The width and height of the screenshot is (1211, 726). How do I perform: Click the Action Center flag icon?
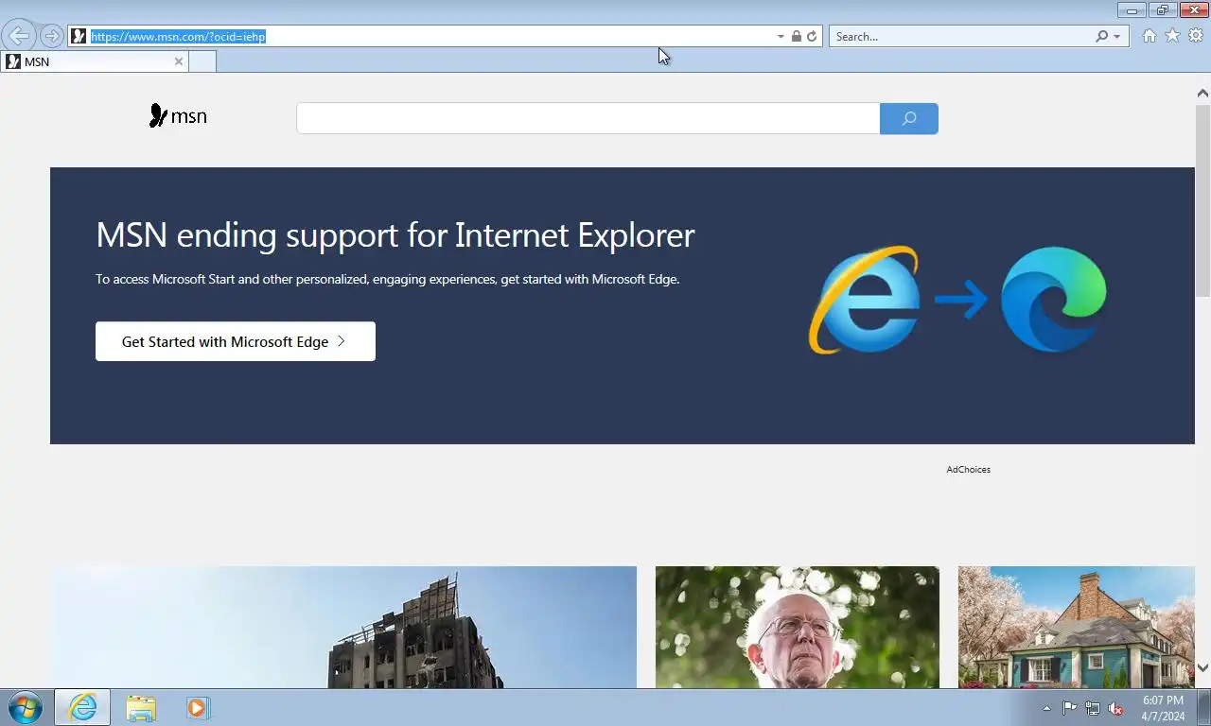point(1069,708)
